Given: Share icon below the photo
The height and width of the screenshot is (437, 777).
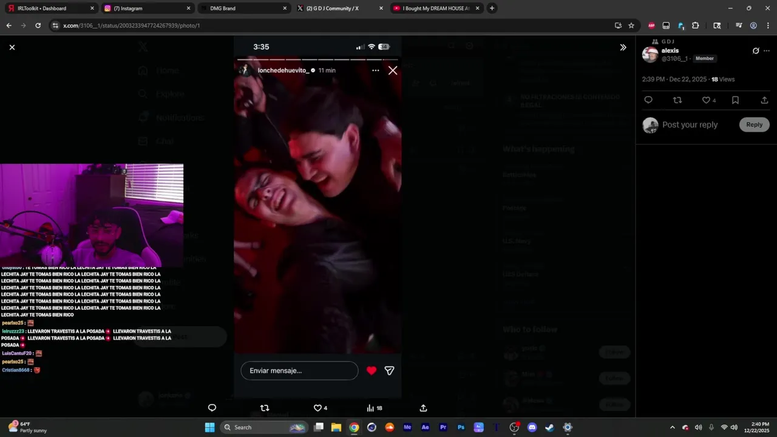Looking at the screenshot, I should coord(423,408).
